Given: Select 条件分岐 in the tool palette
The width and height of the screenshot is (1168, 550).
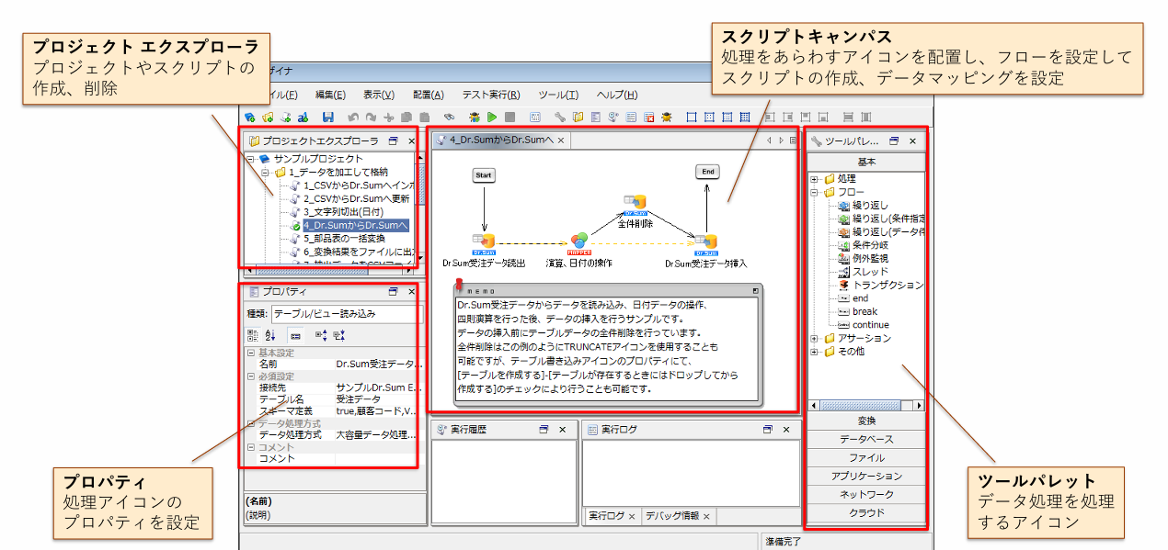Looking at the screenshot, I should tap(869, 245).
